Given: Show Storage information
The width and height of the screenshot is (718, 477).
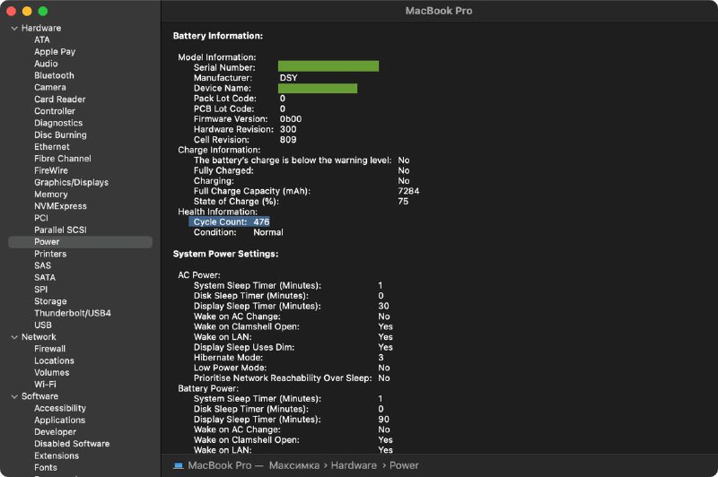Looking at the screenshot, I should click(x=50, y=301).
